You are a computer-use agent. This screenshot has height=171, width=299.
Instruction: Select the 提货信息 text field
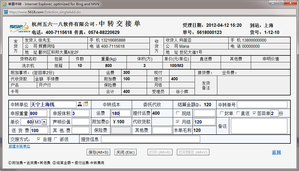pyautogui.click(x=150, y=139)
